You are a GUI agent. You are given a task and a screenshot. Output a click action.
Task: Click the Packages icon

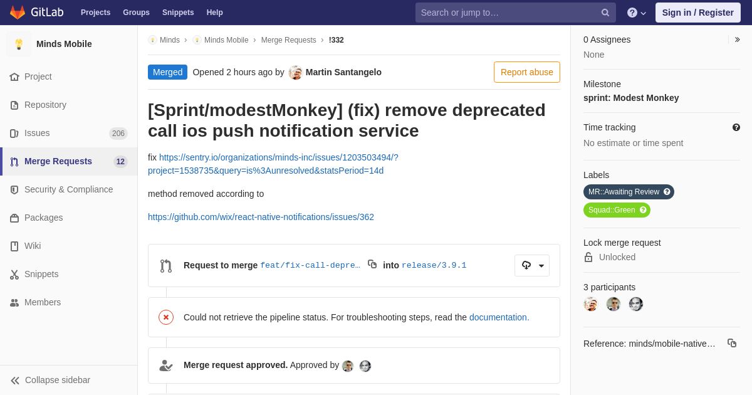[x=14, y=218]
